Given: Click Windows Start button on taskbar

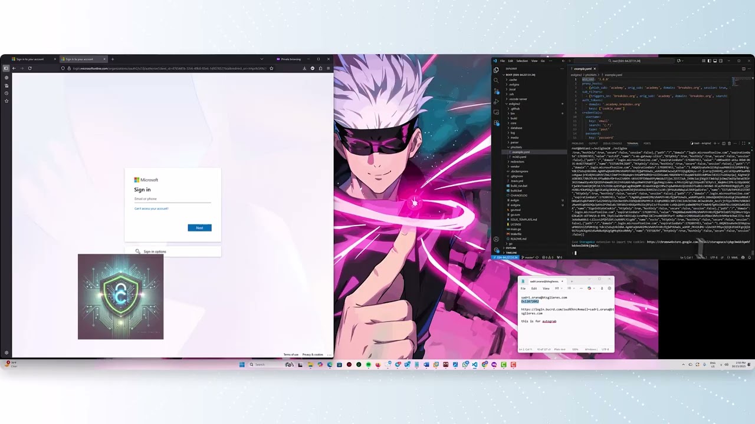Looking at the screenshot, I should (242, 365).
